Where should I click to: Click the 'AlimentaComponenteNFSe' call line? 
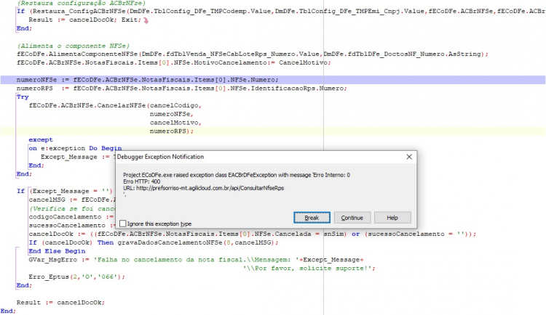click(x=253, y=54)
